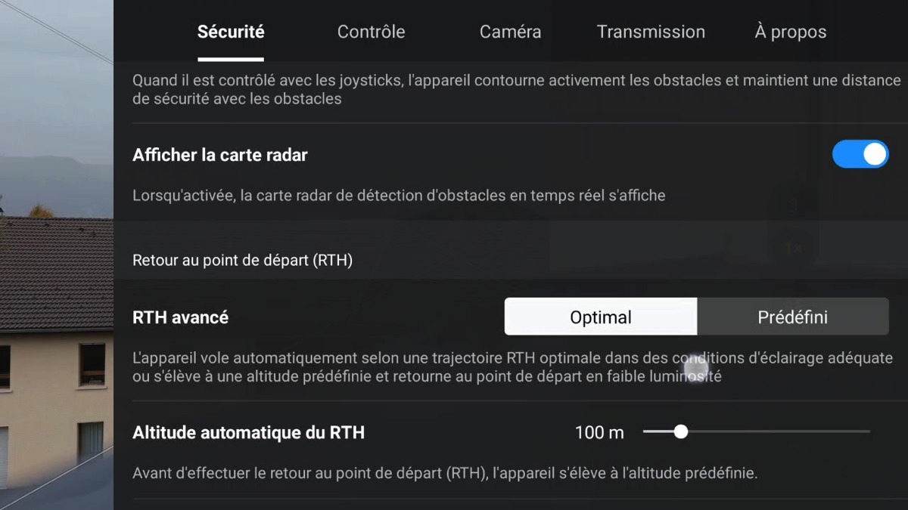Go to the Caméra settings tab
The width and height of the screenshot is (908, 510).
coord(510,32)
